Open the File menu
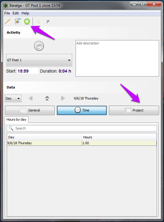Image resolution: width=164 pixels, height=222 pixels. [7, 13]
